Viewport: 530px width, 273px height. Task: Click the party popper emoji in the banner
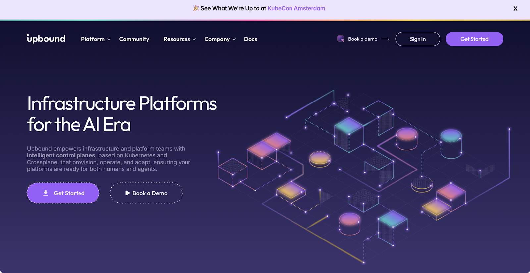coord(196,8)
